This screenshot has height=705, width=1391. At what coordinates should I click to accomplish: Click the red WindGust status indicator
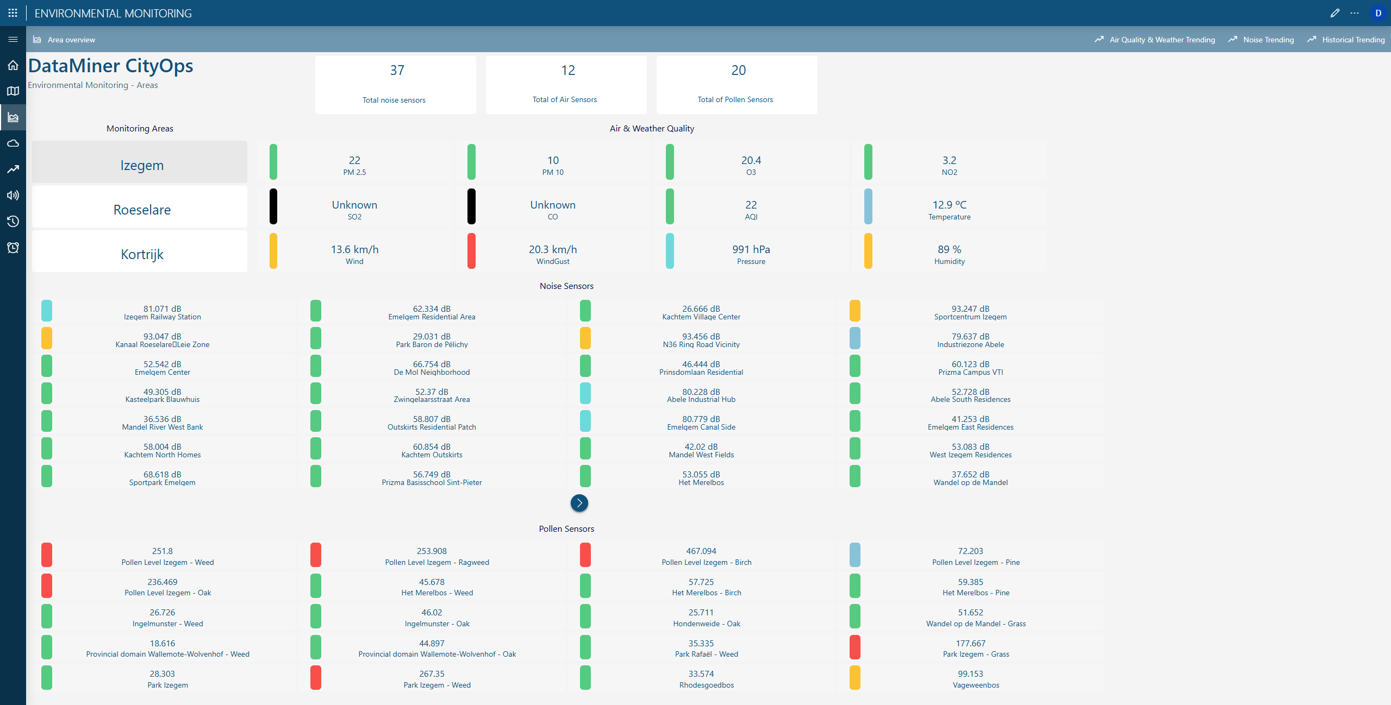pos(471,251)
